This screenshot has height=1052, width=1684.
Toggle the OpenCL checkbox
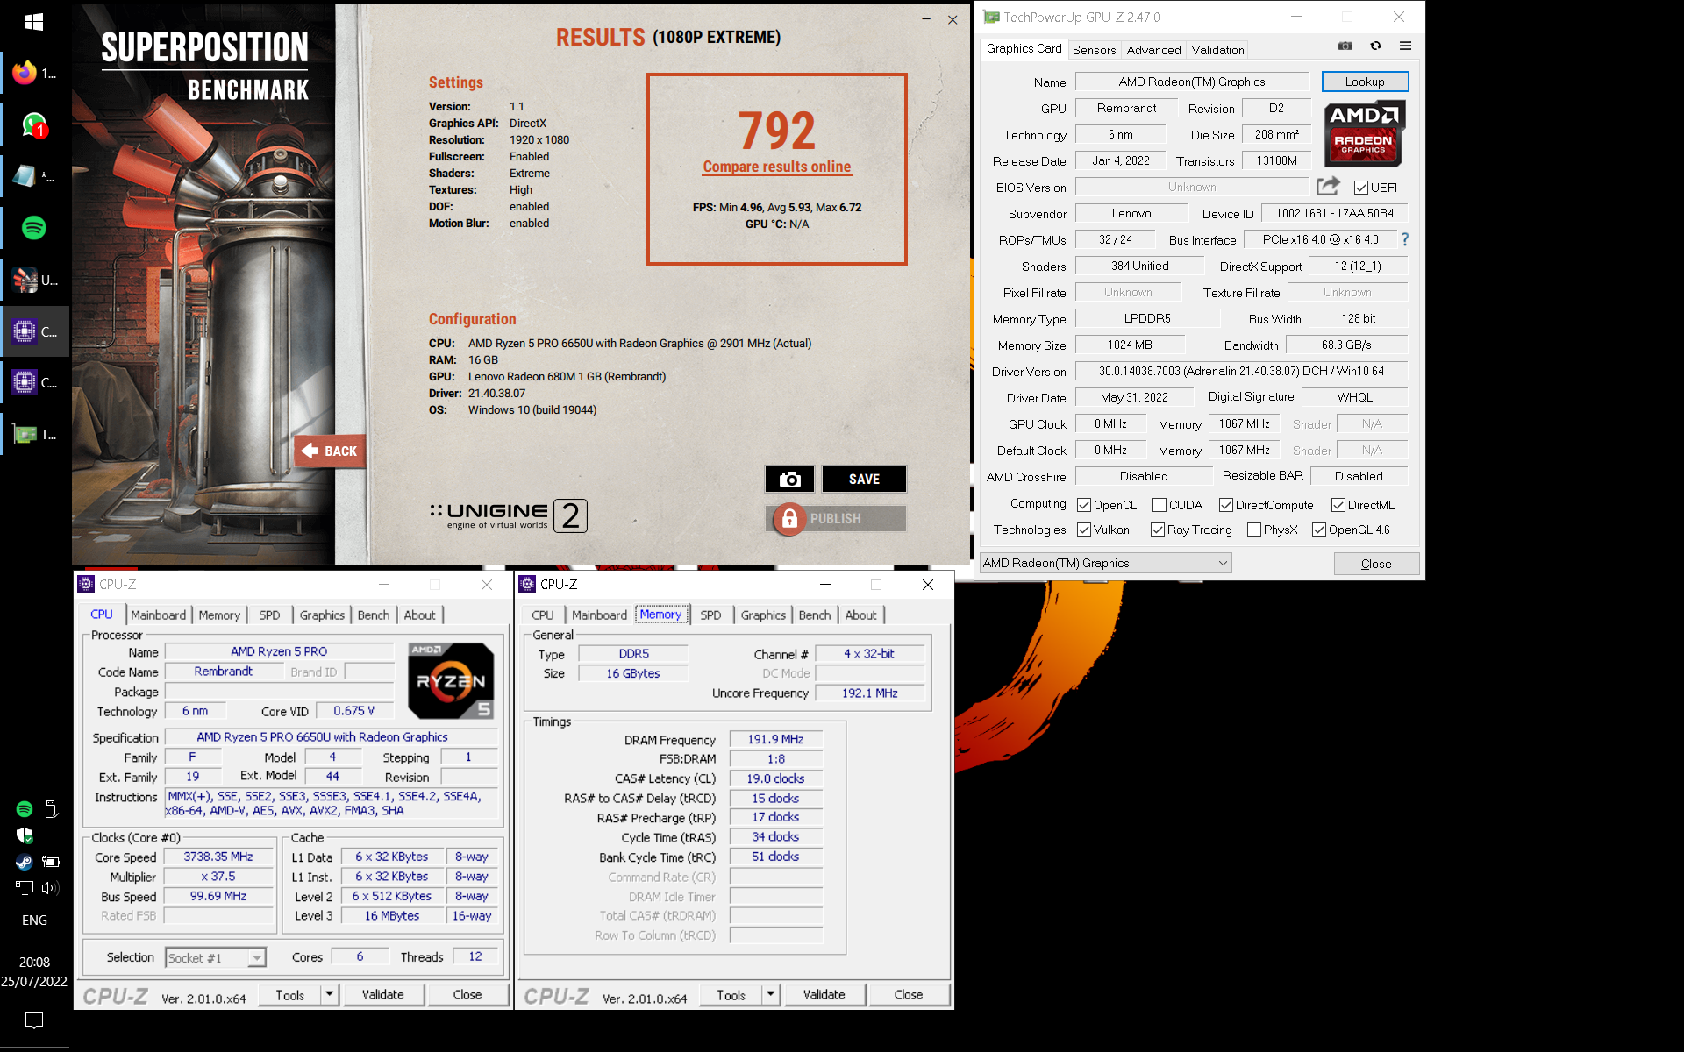click(1084, 505)
